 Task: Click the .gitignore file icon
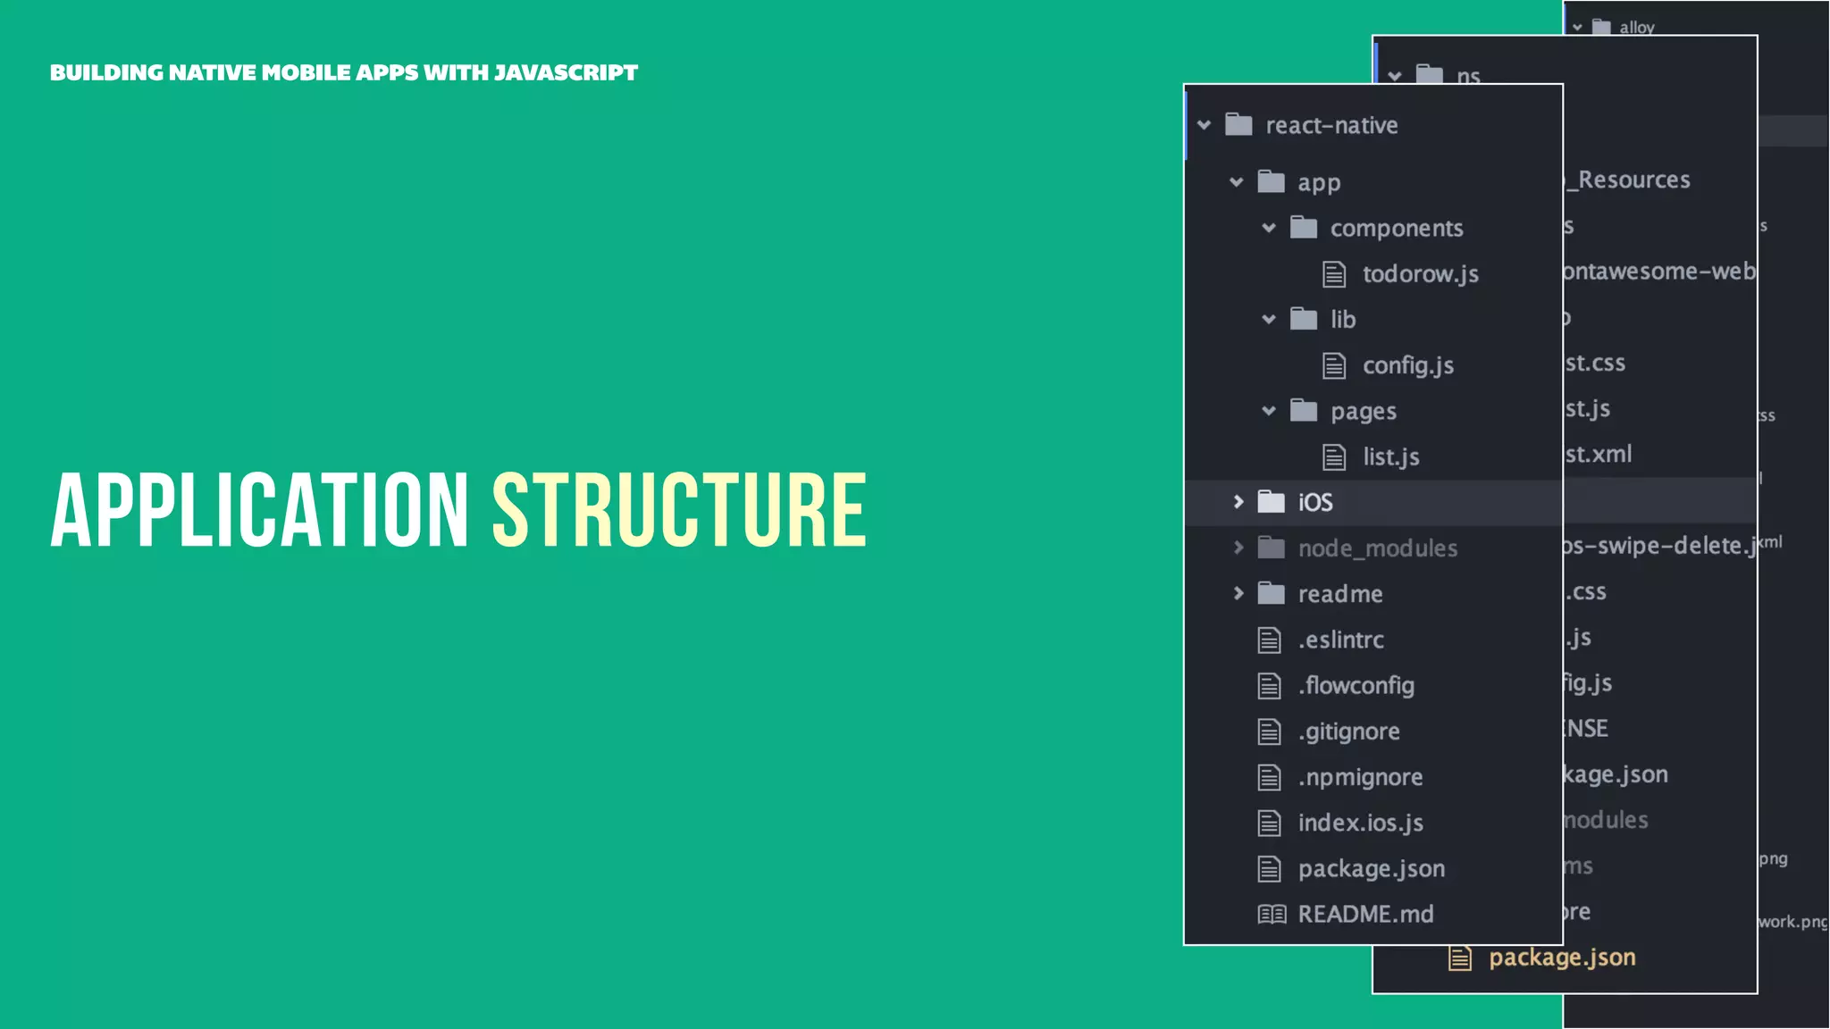point(1270,732)
